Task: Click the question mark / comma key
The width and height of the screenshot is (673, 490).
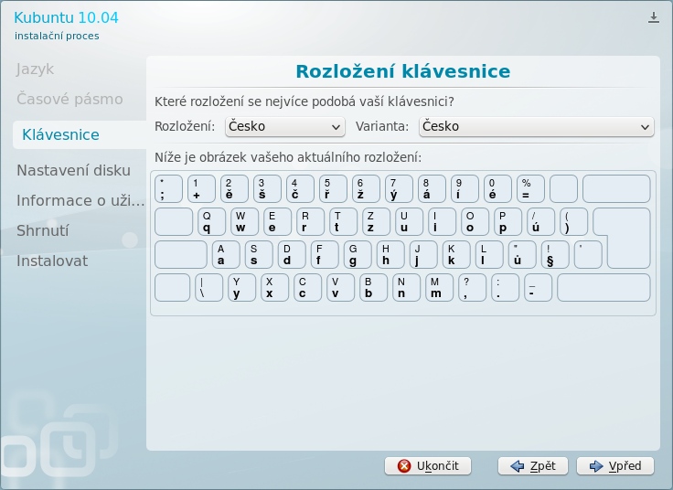Action: coord(472,288)
